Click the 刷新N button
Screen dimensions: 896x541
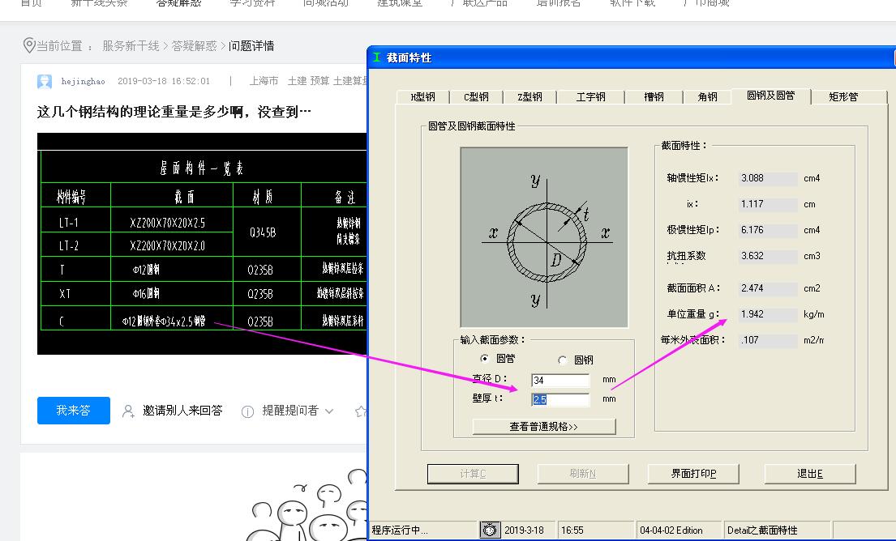coord(583,474)
